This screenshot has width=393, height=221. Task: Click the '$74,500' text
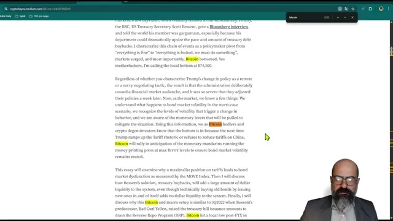click(204, 66)
